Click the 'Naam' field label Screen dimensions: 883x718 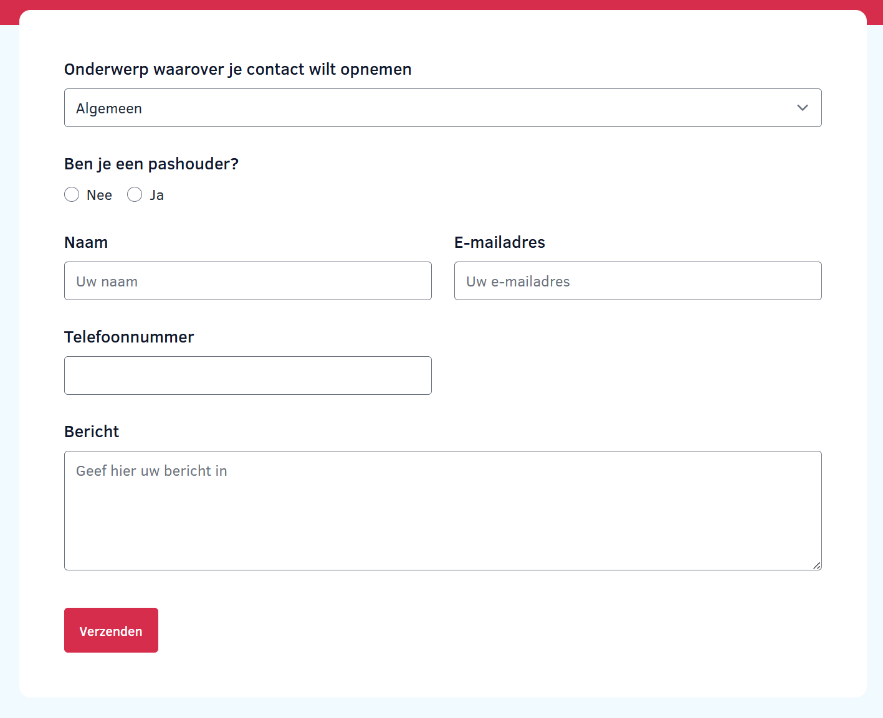86,242
